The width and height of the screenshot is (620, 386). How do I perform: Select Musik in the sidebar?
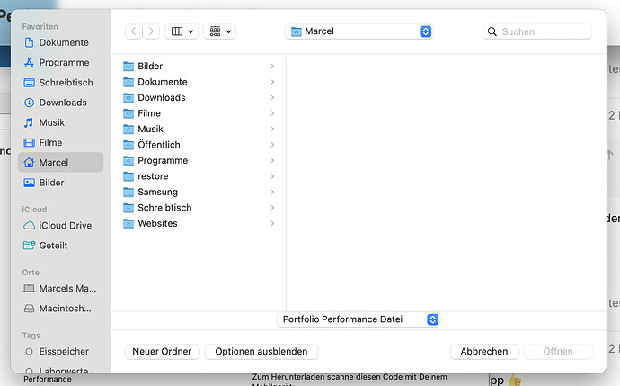(51, 122)
